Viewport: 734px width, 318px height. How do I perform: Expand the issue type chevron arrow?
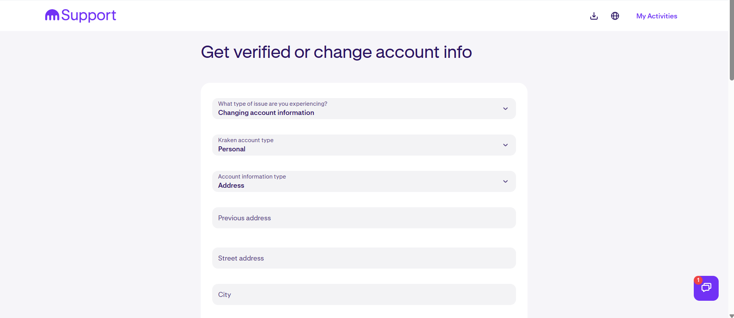(x=505, y=109)
